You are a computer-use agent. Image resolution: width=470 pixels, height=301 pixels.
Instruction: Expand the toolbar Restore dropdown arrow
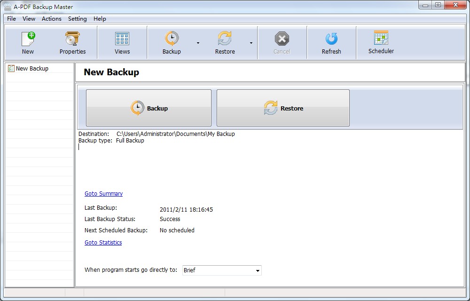[x=251, y=43]
